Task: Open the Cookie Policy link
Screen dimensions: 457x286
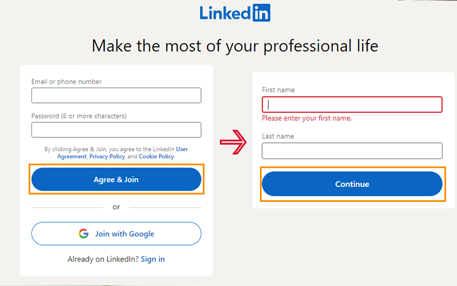Action: tap(157, 156)
